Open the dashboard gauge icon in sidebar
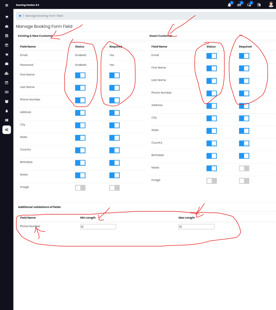This screenshot has width=276, height=310. (7, 26)
